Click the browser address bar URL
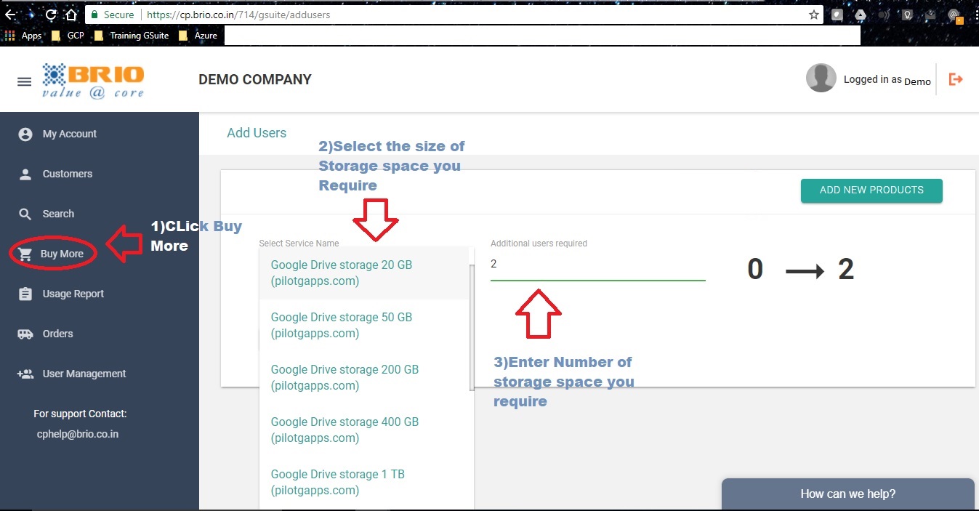Viewport: 979px width, 511px height. [x=239, y=15]
